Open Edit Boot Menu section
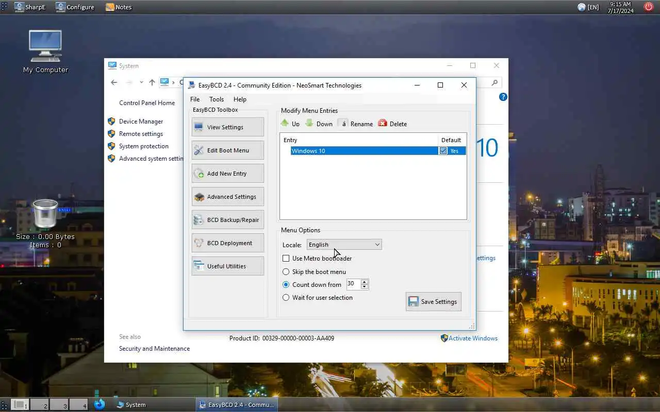 [x=227, y=150]
